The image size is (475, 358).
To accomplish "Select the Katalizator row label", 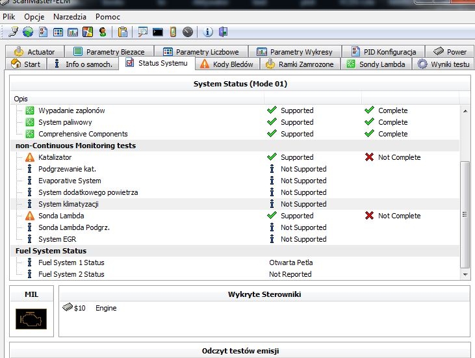I will pyautogui.click(x=55, y=157).
